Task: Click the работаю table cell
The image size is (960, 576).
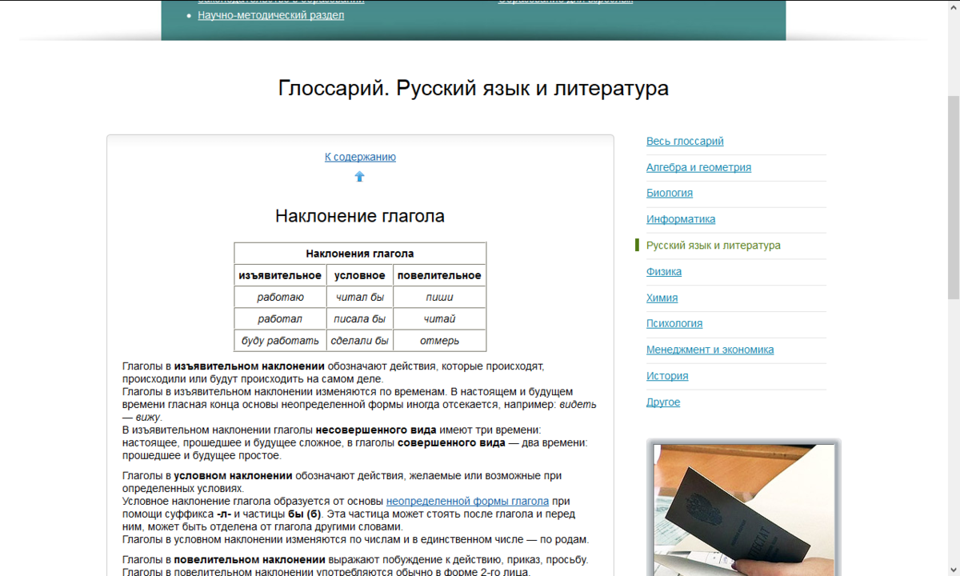Action: pos(280,297)
